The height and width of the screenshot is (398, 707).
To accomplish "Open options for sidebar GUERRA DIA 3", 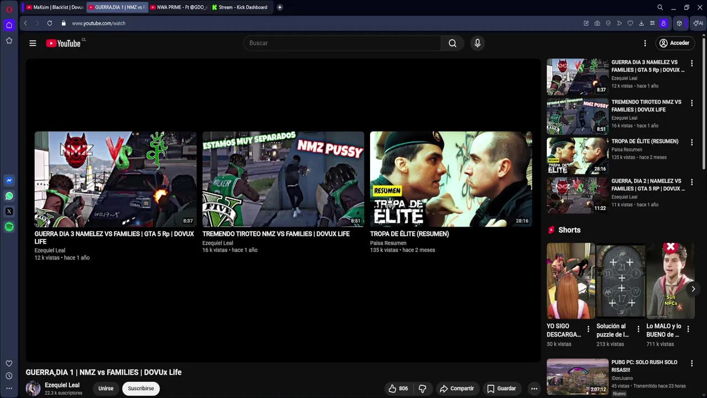I will tap(692, 64).
